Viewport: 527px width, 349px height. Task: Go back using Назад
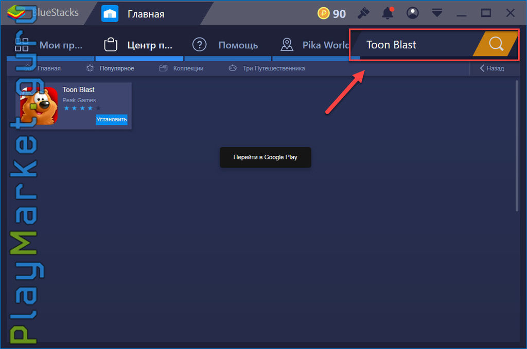pos(491,68)
